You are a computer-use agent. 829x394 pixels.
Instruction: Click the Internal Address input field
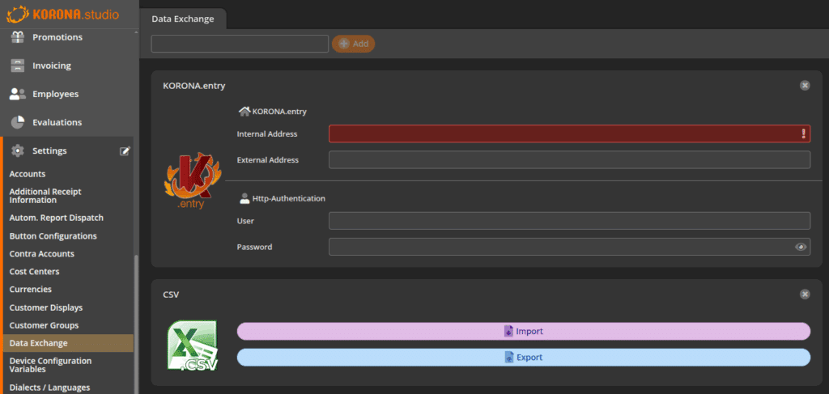tap(563, 133)
